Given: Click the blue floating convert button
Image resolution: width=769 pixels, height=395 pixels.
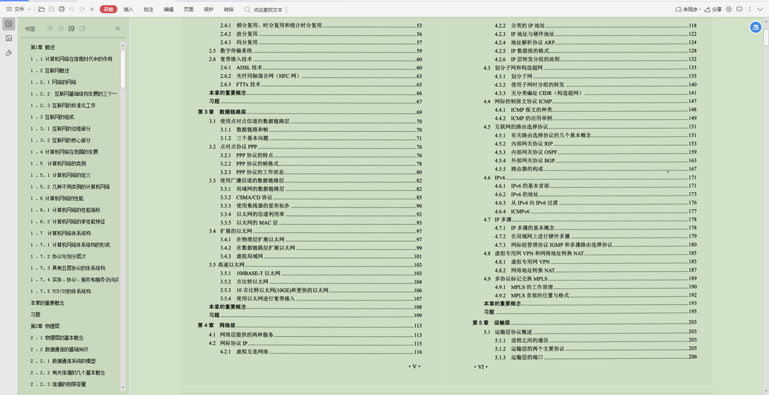Looking at the screenshot, I should (755, 27).
